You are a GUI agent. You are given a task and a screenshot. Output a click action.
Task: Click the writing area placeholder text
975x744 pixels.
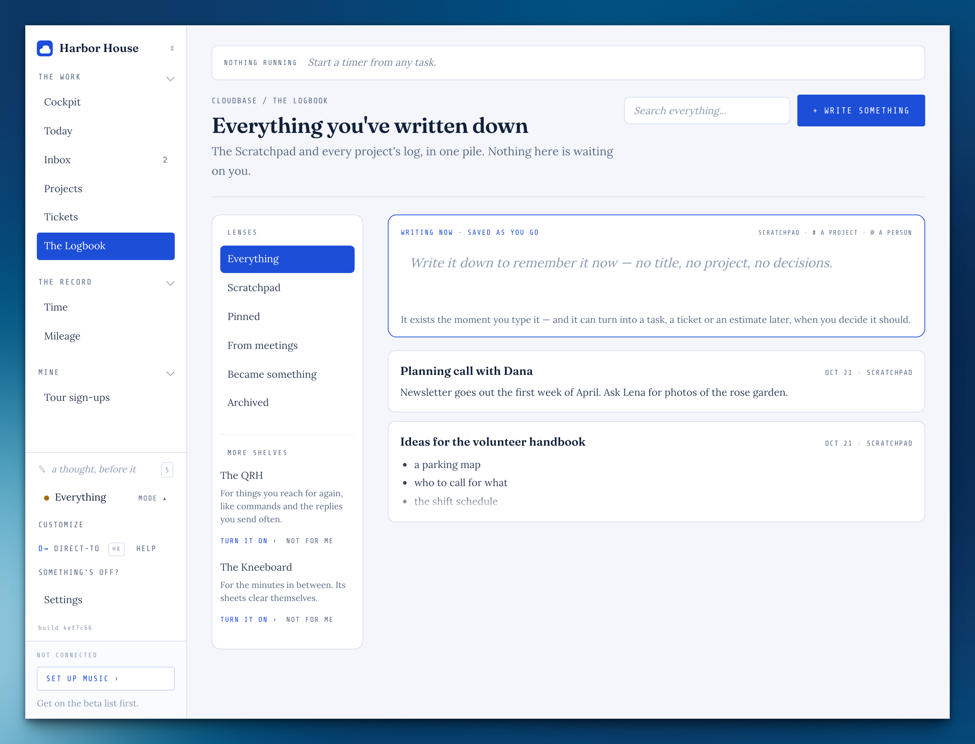click(621, 263)
